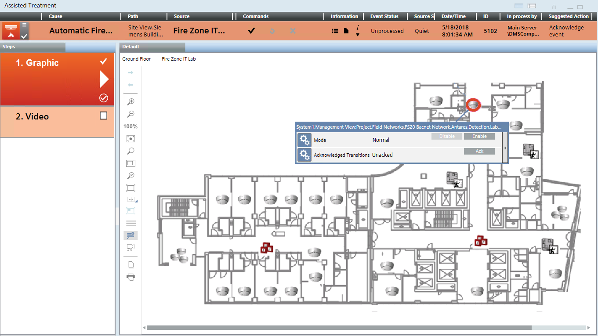Toggle the Graphic step completed circle check

pyautogui.click(x=104, y=98)
